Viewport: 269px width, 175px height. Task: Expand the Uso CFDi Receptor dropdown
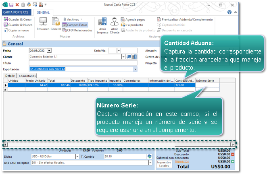click(x=150, y=163)
